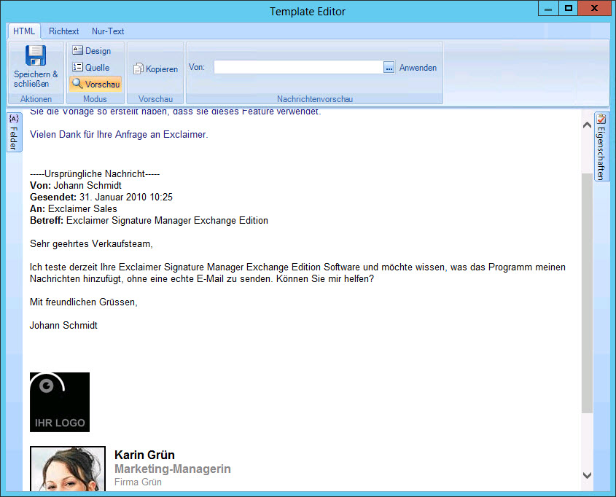This screenshot has height=497, width=616.
Task: Apply the sender with Anwenden
Action: (x=418, y=68)
